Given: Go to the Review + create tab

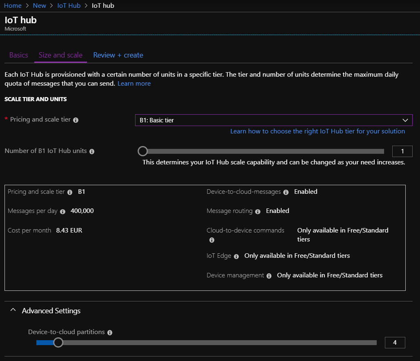Looking at the screenshot, I should (118, 55).
